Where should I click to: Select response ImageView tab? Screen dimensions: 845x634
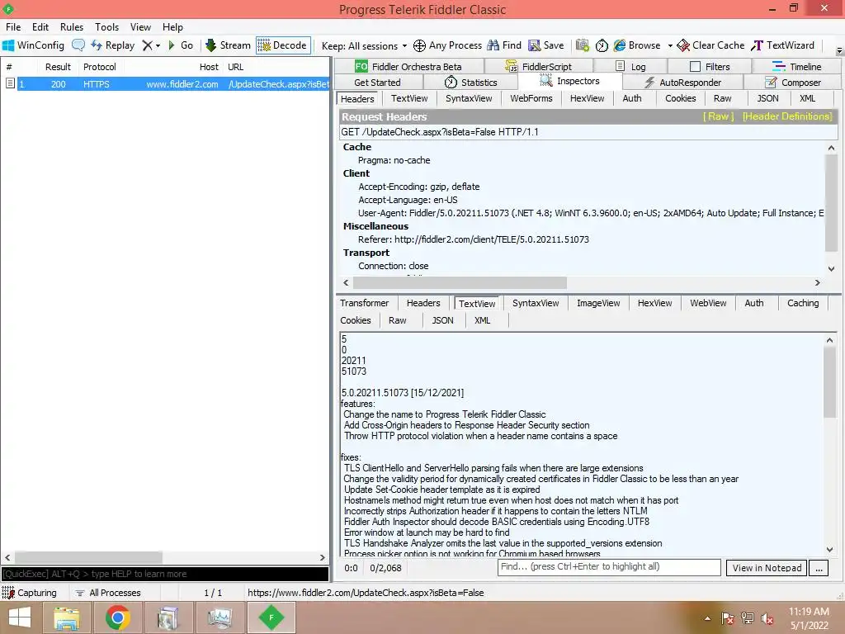(598, 303)
